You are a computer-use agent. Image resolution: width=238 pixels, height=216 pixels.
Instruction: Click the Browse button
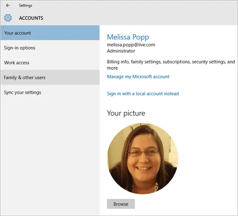[121, 204]
